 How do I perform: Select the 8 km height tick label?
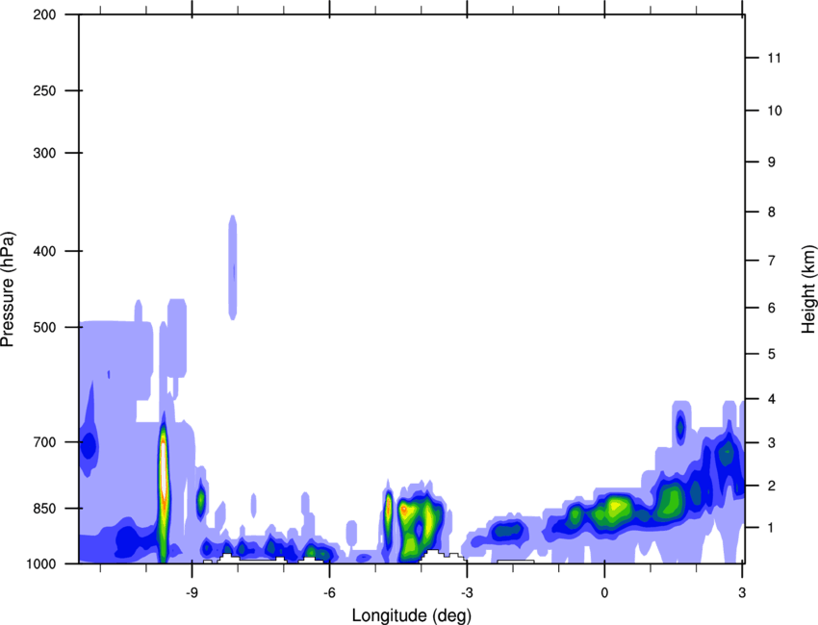[x=772, y=212]
